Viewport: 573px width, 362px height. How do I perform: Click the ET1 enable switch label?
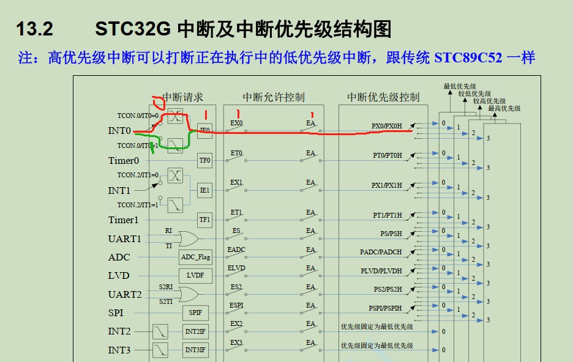pos(236,212)
